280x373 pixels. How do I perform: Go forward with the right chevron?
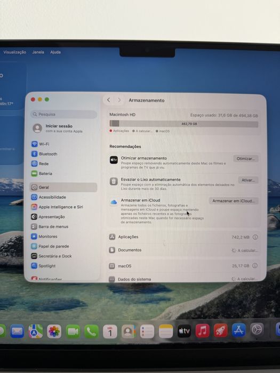click(119, 100)
